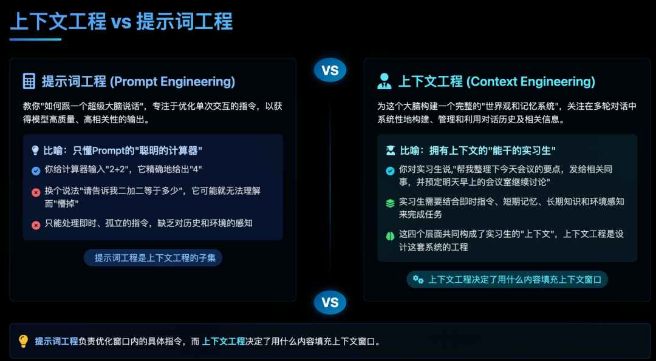Click highlighted 上下文工程 text in bottom summary
This screenshot has width=656, height=361.
point(224,341)
